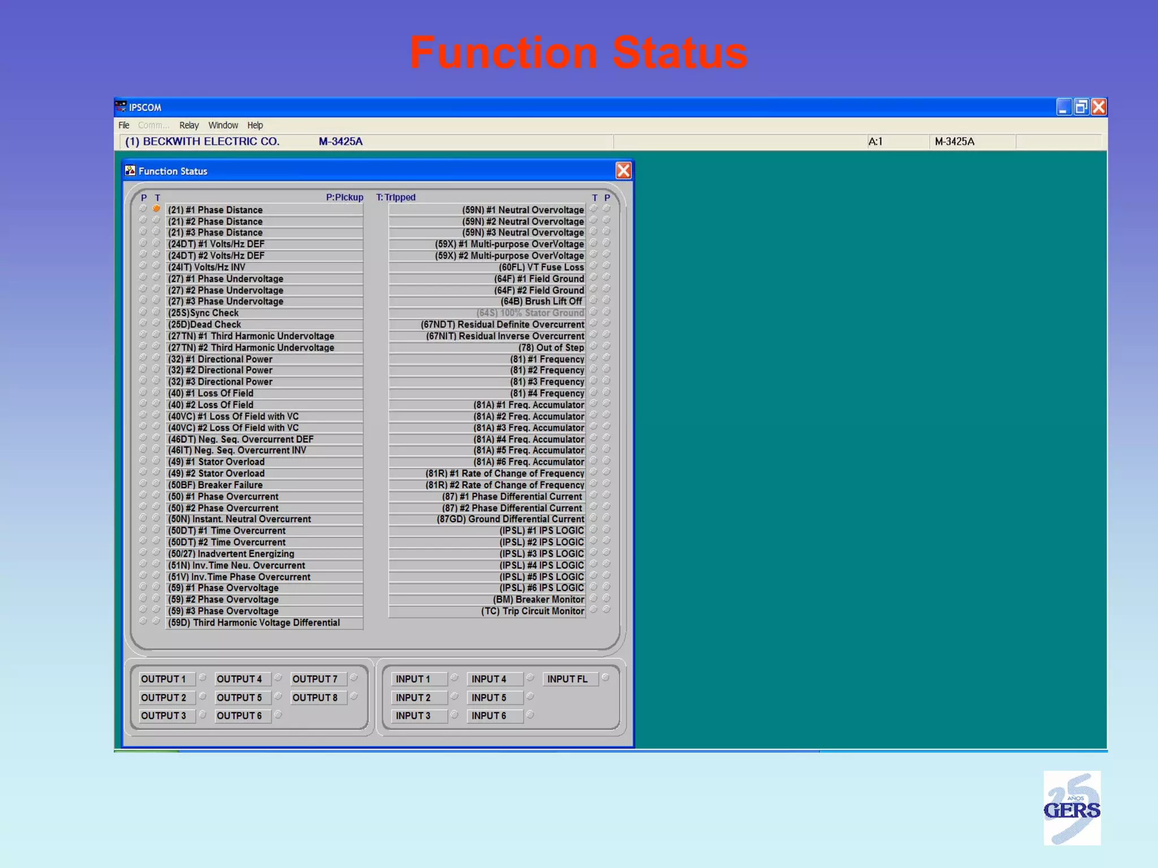The width and height of the screenshot is (1158, 868).
Task: Click pickup indicator for (TC) Trip Circuit Monitor
Action: pyautogui.click(x=607, y=609)
